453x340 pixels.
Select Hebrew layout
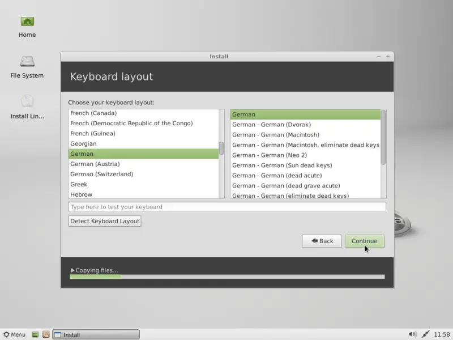point(144,194)
